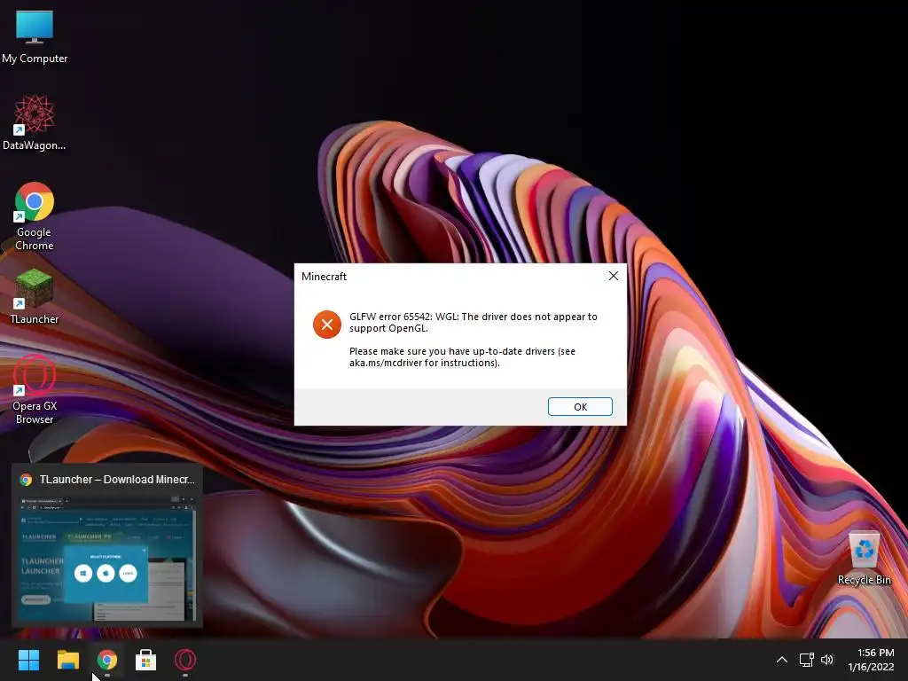This screenshot has height=681, width=908.
Task: Click the red error icon in the dialog
Action: [327, 325]
